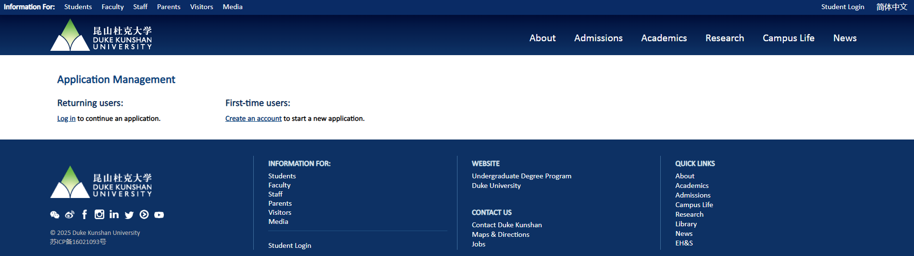Image resolution: width=914 pixels, height=256 pixels.
Task: Open Undergraduate Degree Program footer link
Action: click(x=521, y=176)
